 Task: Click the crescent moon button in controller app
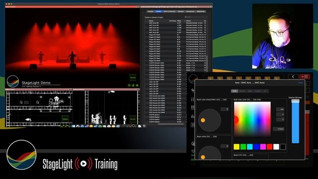tap(293, 77)
